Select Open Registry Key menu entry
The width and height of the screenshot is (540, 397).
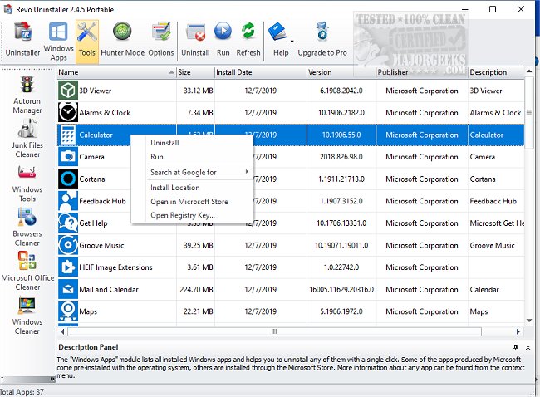click(182, 215)
